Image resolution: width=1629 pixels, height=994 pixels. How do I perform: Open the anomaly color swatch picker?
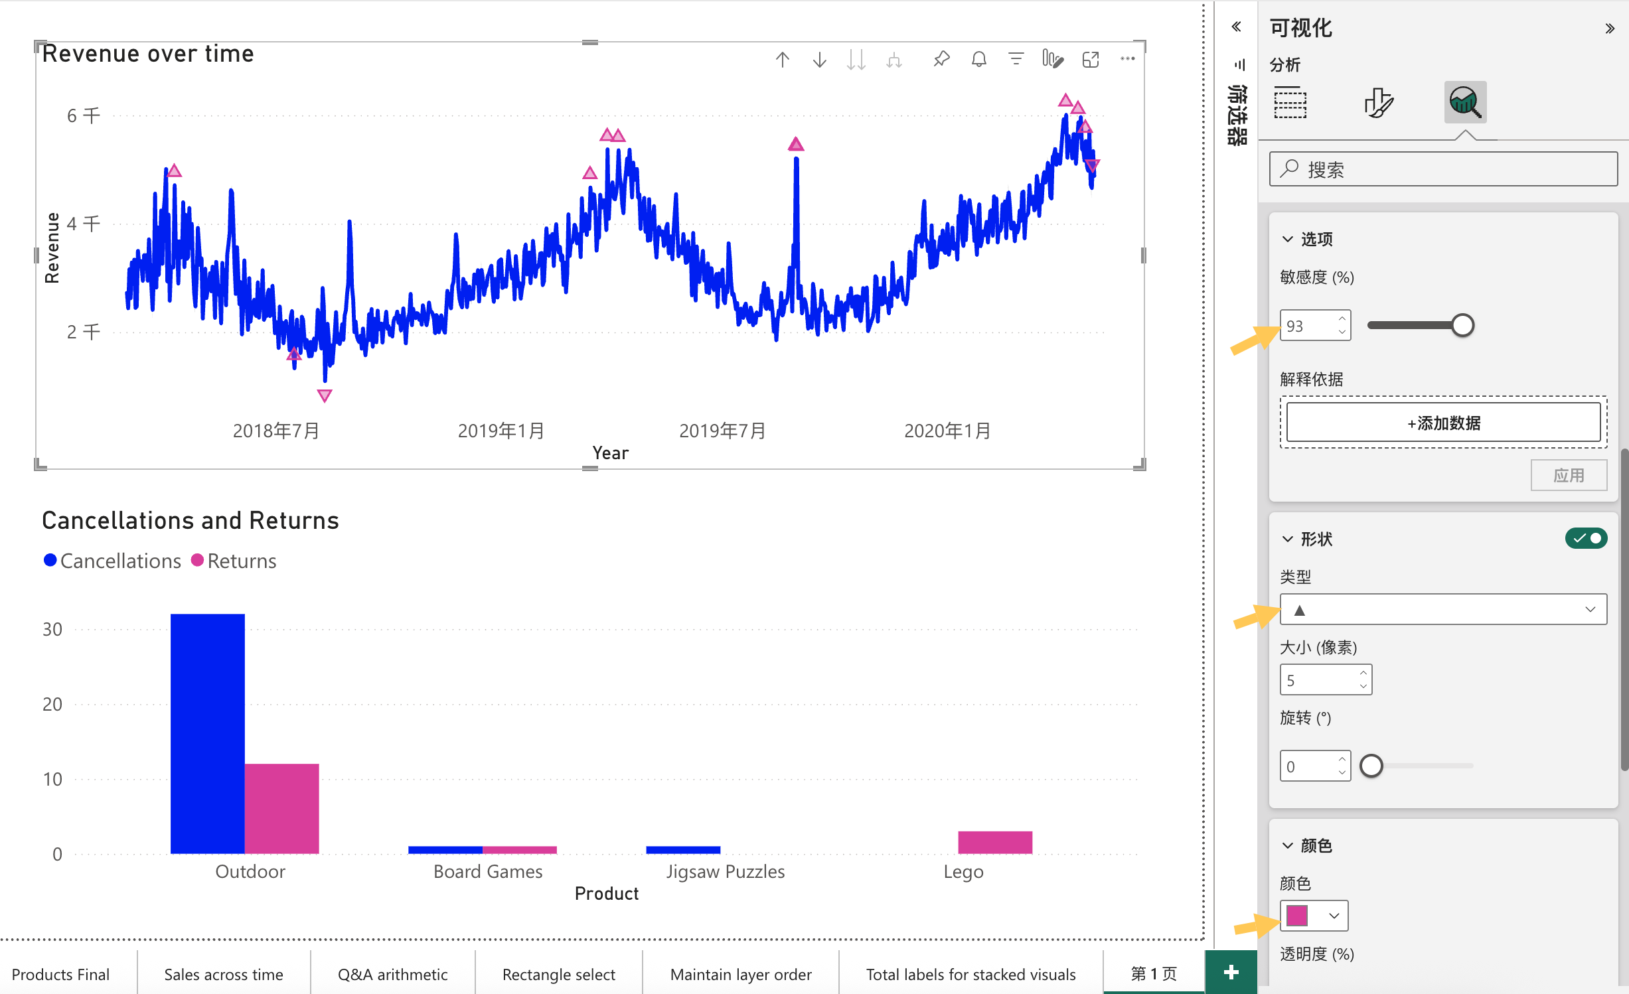1314,916
